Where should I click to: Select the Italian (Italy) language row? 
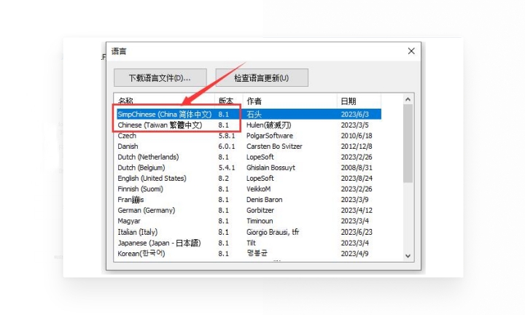click(x=249, y=232)
